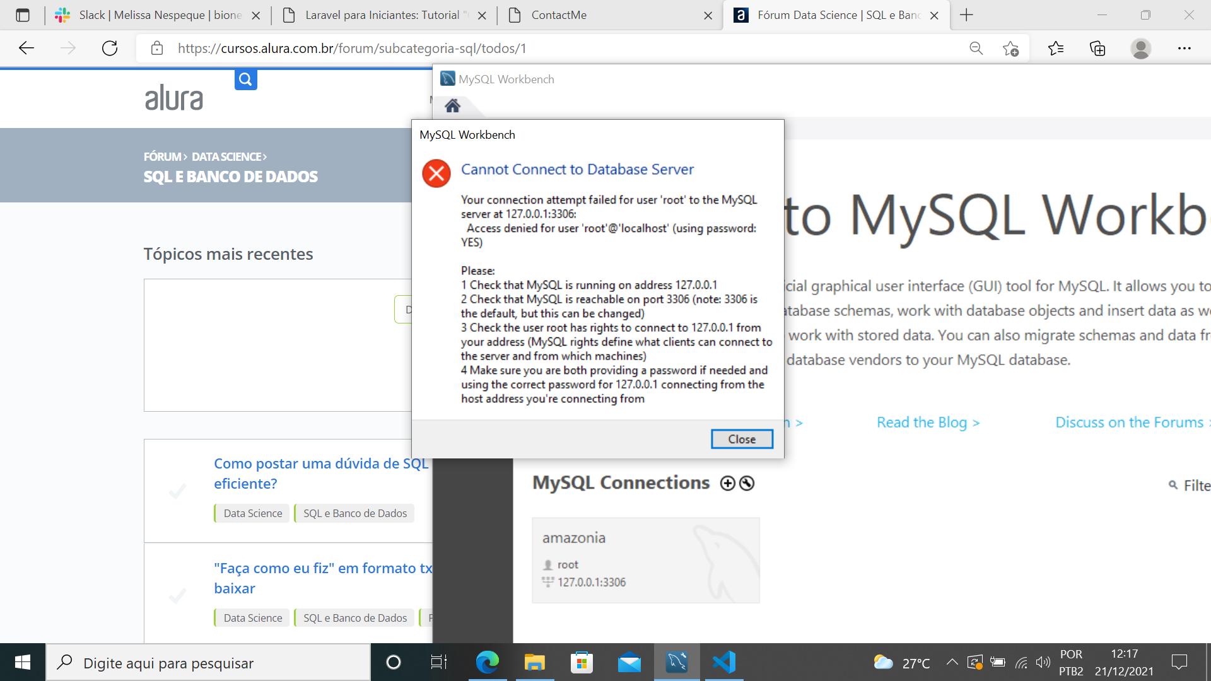This screenshot has height=681, width=1211.
Task: Open the MySQL Workbench home tab icon
Action: click(453, 105)
